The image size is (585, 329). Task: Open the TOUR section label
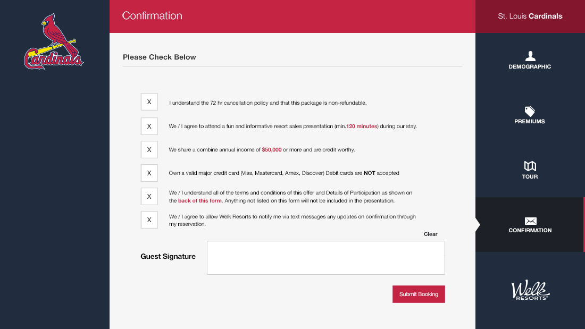tap(530, 177)
